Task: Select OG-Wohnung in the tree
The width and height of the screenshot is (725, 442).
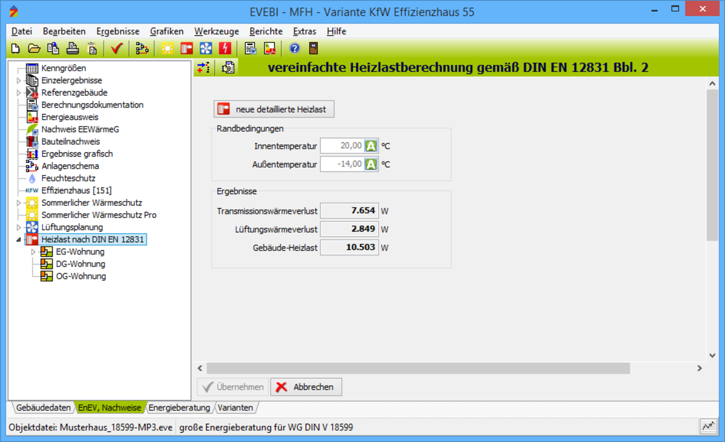Action: pyautogui.click(x=81, y=276)
